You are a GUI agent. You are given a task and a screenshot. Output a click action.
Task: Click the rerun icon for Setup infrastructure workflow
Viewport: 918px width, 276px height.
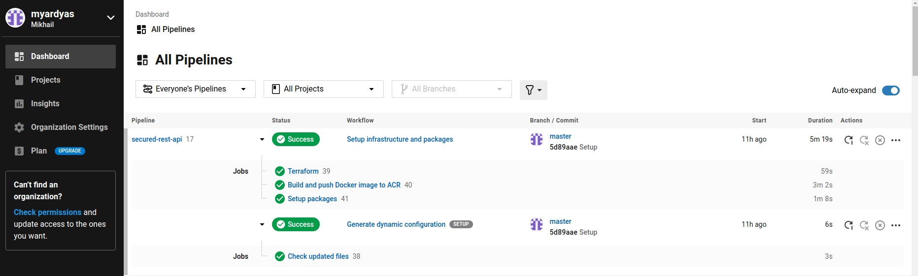(848, 140)
